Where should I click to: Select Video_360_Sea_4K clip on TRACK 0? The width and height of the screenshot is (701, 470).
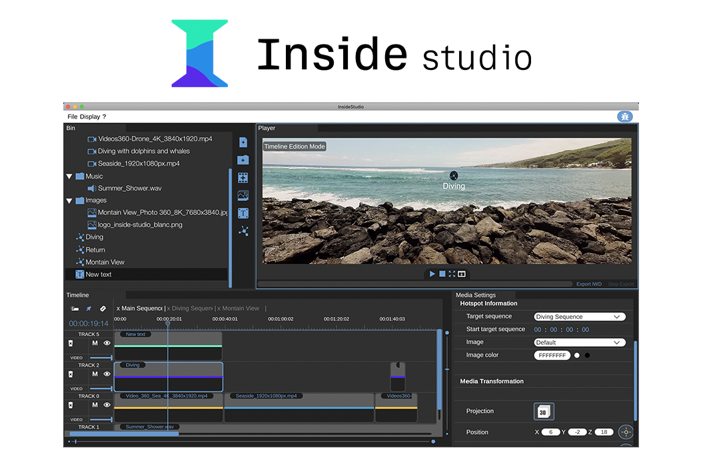point(169,407)
